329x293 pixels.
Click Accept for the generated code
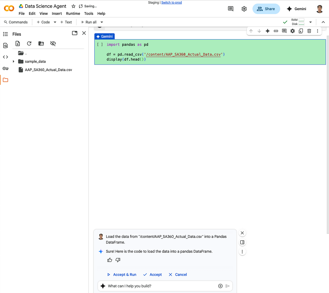pyautogui.click(x=152, y=275)
